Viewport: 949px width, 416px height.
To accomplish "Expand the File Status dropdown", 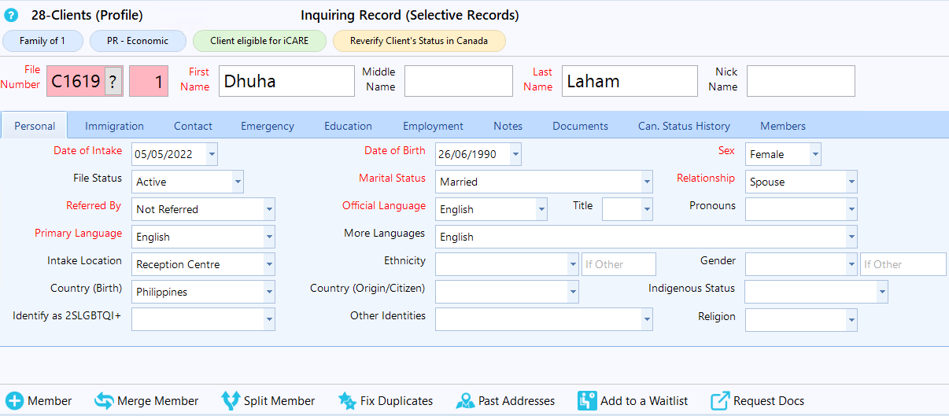I will [238, 182].
